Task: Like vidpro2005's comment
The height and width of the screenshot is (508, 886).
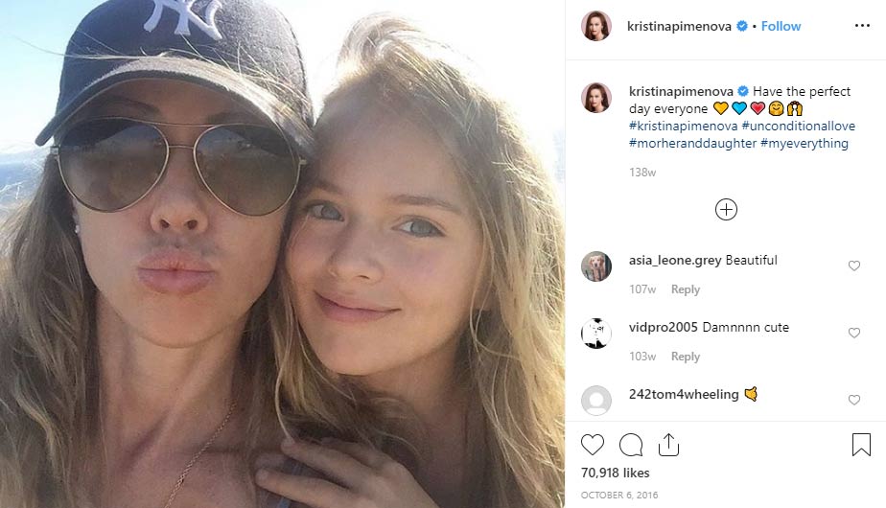Action: tap(854, 334)
